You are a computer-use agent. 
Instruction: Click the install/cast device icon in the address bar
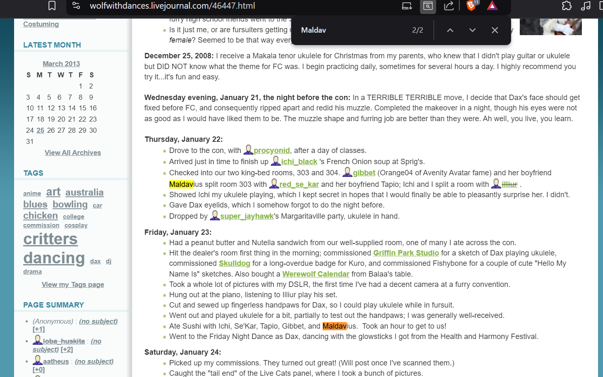(x=407, y=6)
